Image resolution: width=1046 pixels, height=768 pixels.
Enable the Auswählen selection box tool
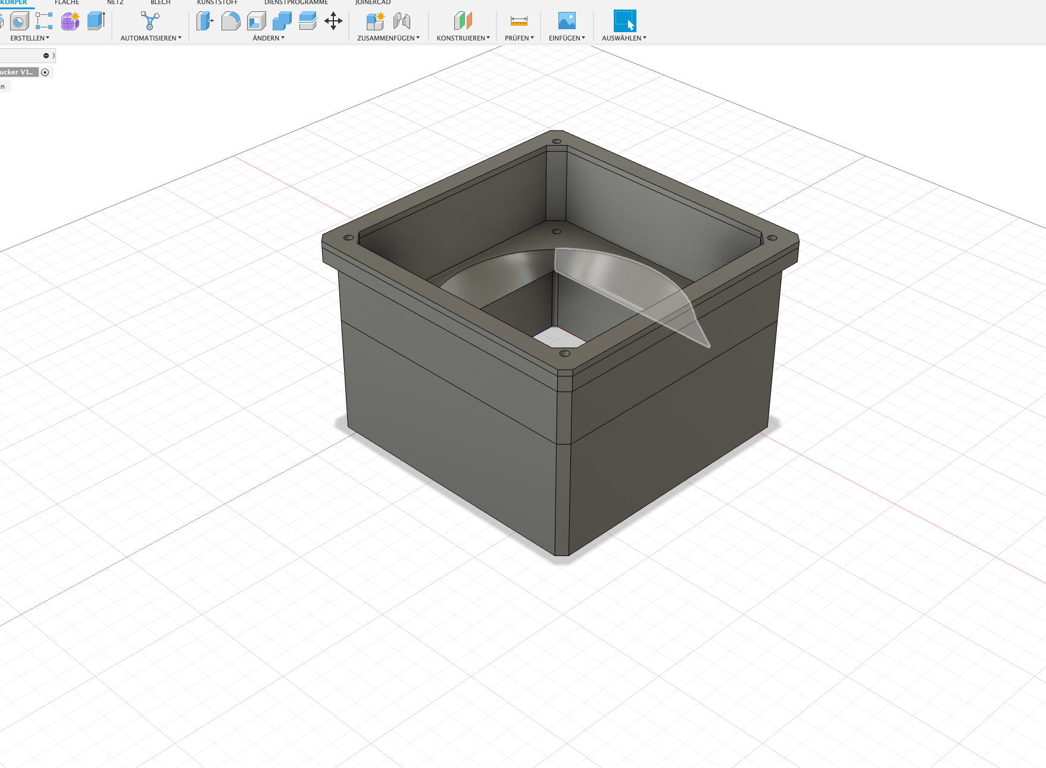click(624, 21)
